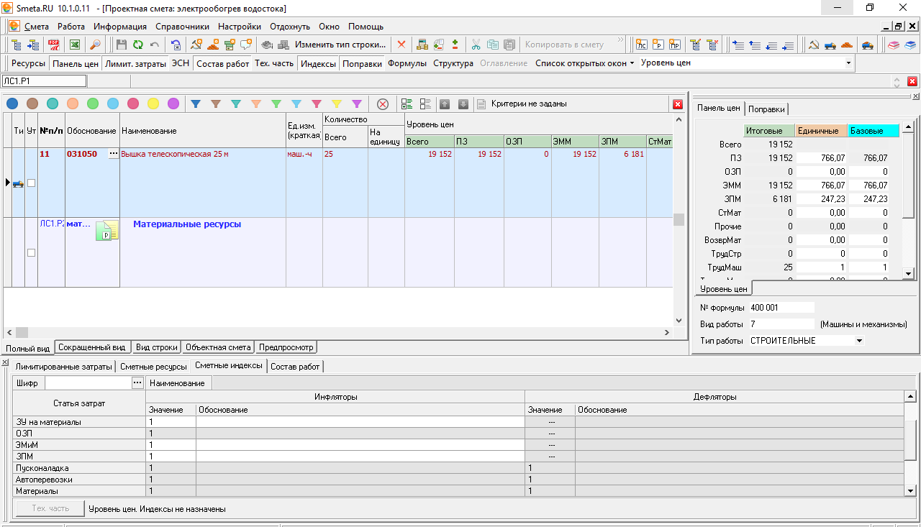The height and width of the screenshot is (527, 921).
Task: Open the Справочники menu
Action: [182, 27]
